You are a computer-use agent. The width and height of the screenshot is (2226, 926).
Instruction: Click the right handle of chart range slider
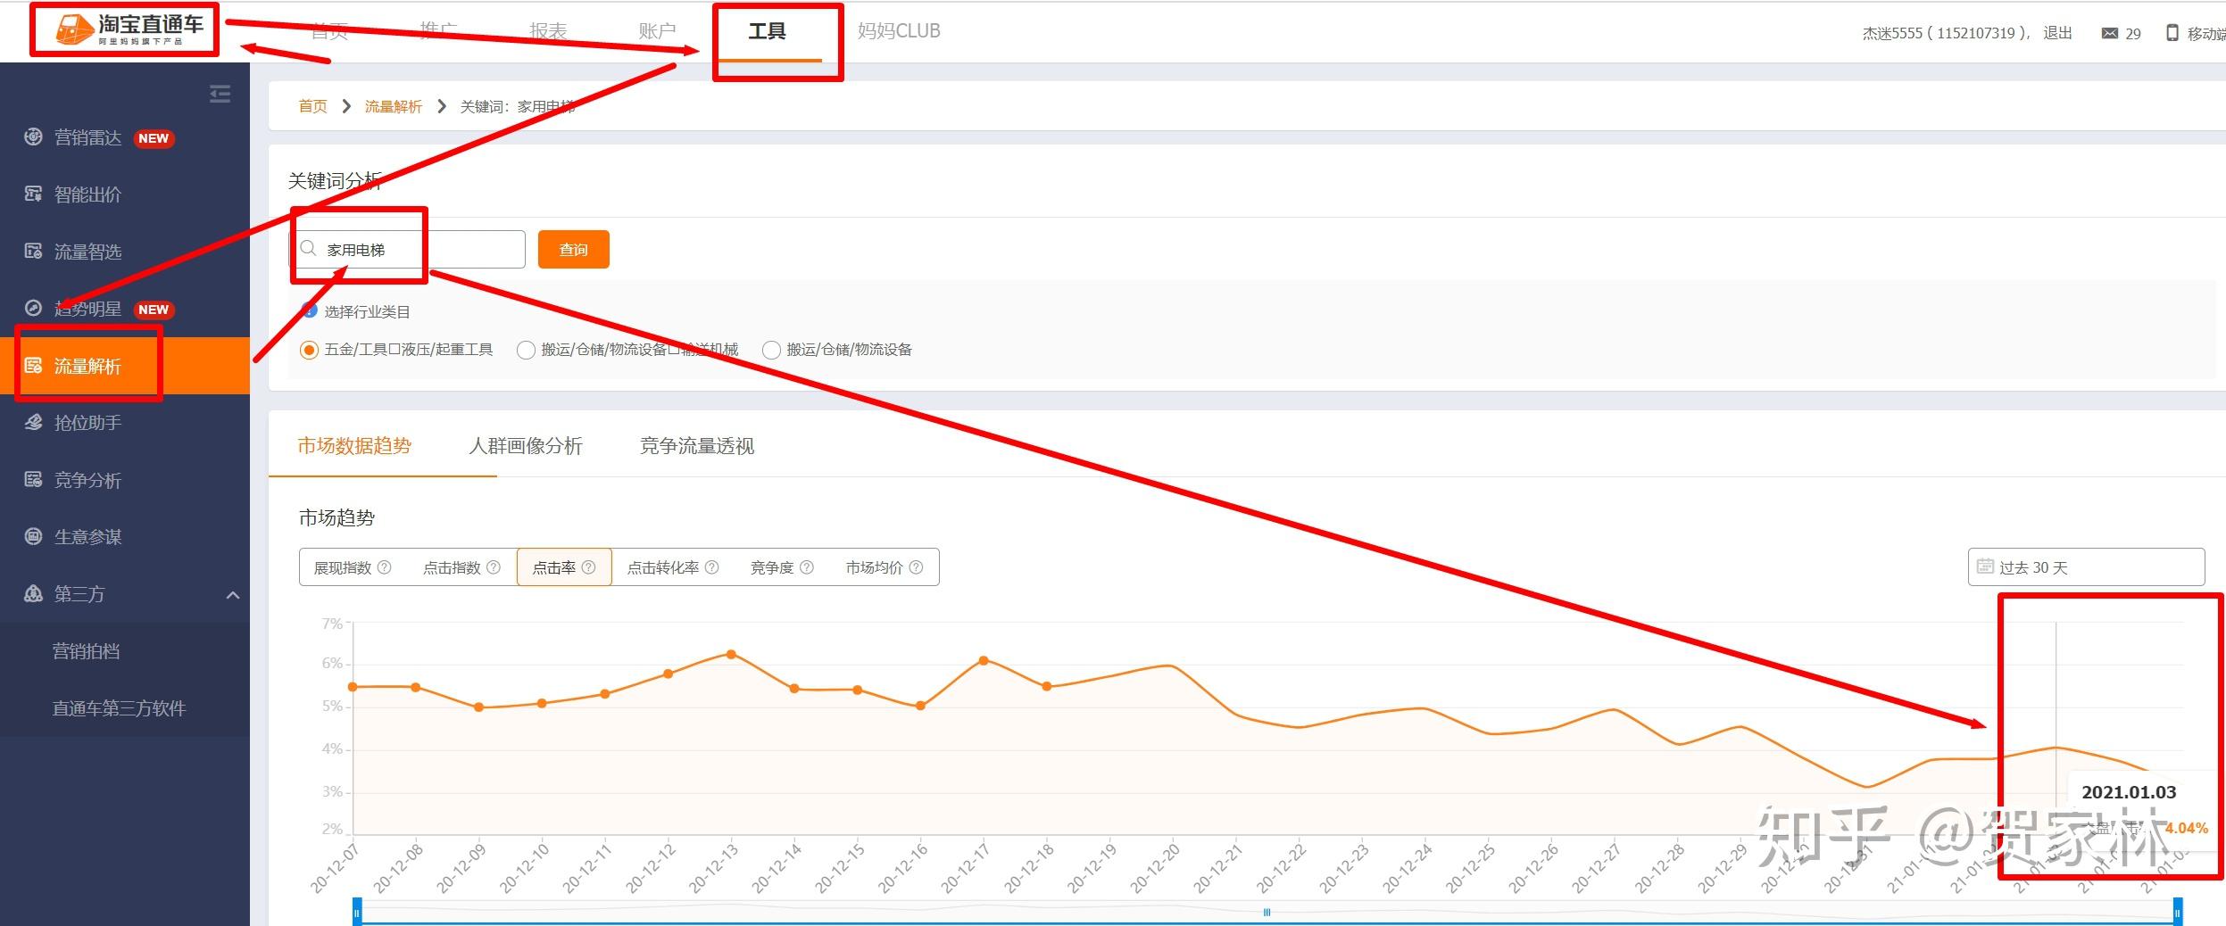point(2178,913)
